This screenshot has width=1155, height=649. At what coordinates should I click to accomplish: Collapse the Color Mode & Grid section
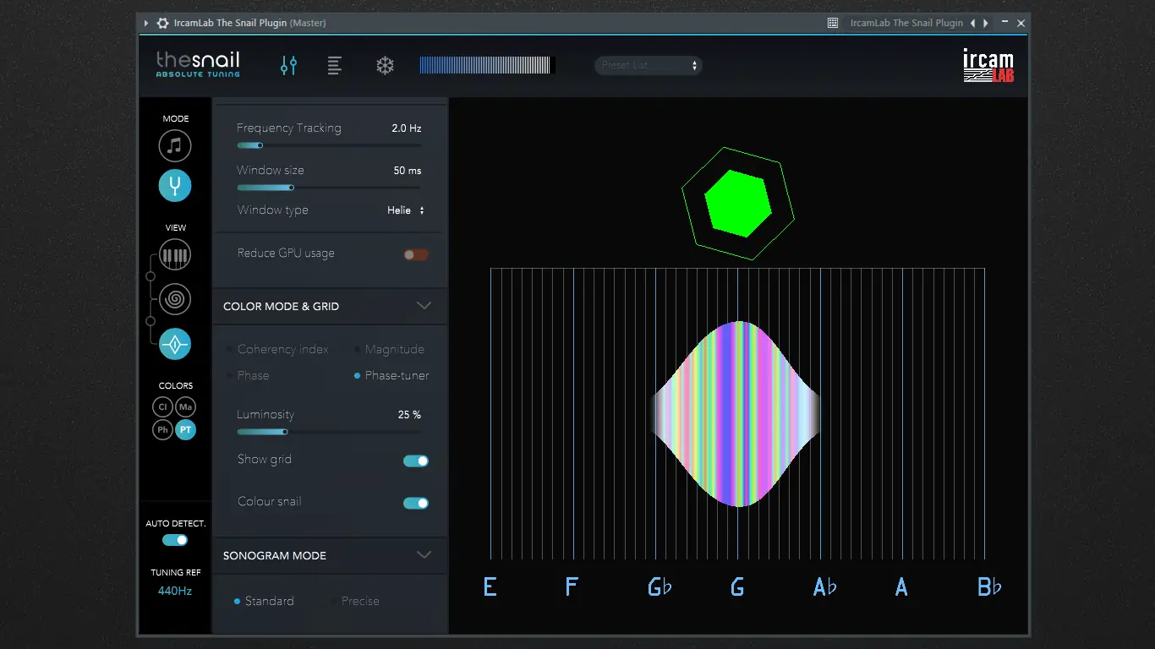[424, 306]
